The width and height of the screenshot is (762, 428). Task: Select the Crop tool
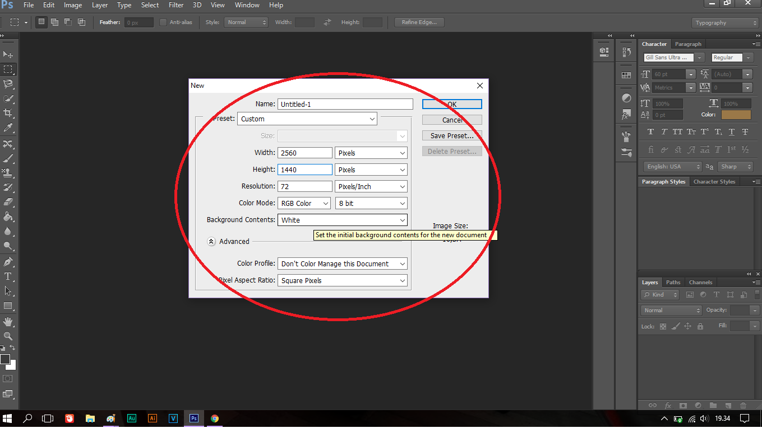[8, 113]
